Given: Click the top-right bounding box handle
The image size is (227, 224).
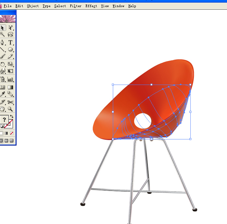Looking at the screenshot, I should click(x=190, y=85).
